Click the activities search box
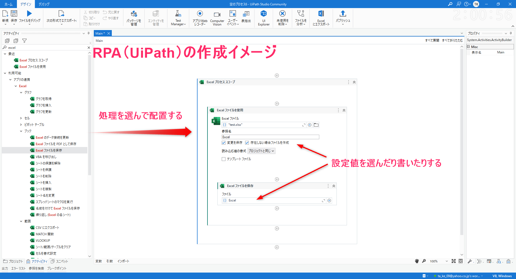Viewport: 516px width, 279px height. tap(46, 47)
